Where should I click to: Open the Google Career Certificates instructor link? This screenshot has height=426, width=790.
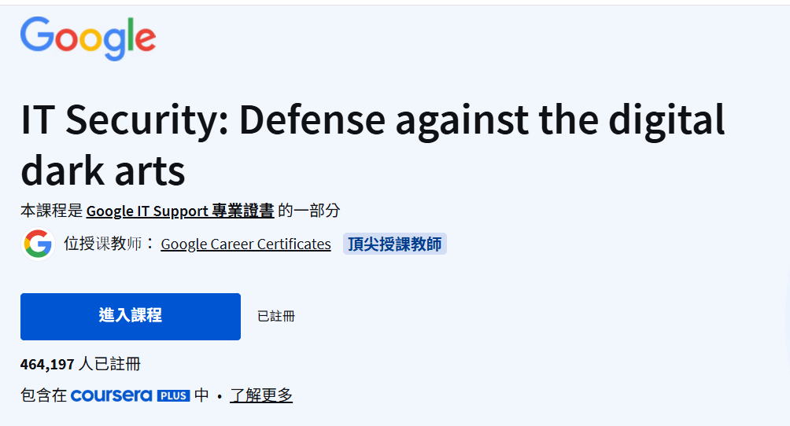click(x=245, y=244)
